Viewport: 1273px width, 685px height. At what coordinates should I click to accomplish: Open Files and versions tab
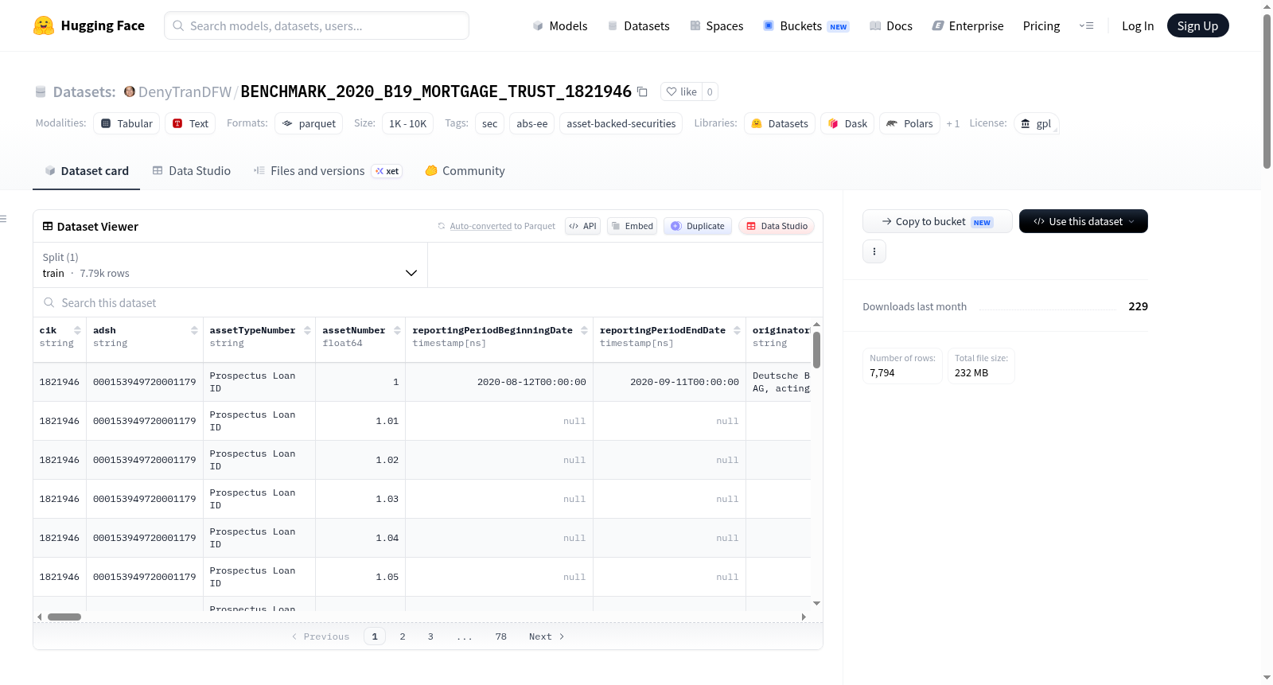328,170
